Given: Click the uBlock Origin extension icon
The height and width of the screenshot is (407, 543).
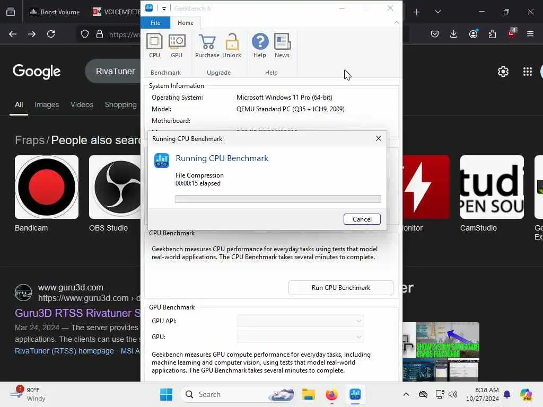Looking at the screenshot, I should 512,33.
